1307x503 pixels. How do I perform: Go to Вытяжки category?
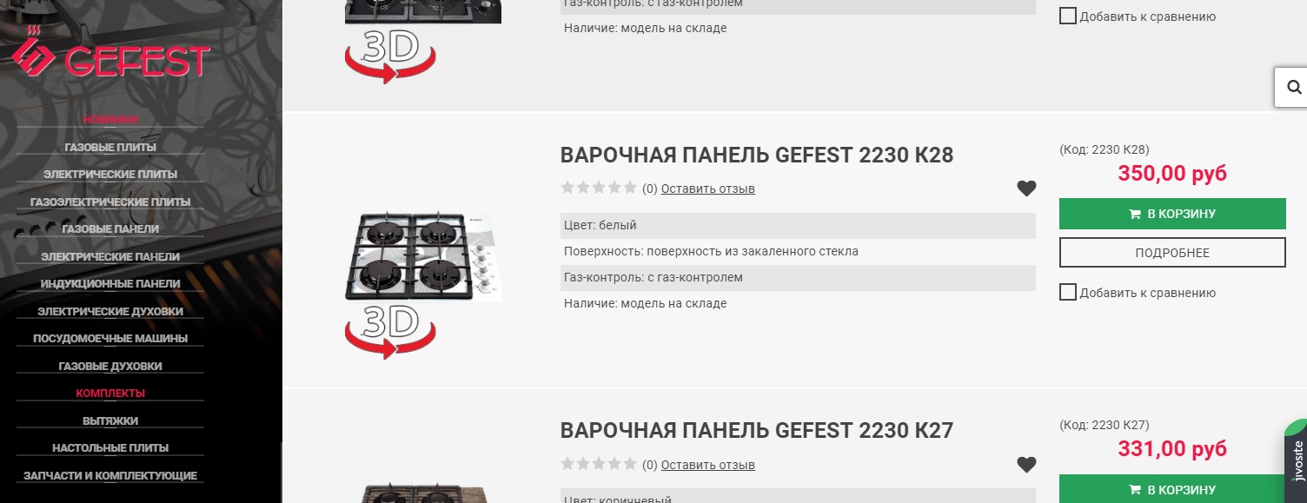pyautogui.click(x=110, y=420)
